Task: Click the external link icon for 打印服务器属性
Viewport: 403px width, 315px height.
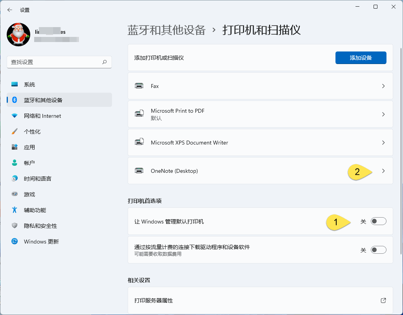Action: (383, 300)
